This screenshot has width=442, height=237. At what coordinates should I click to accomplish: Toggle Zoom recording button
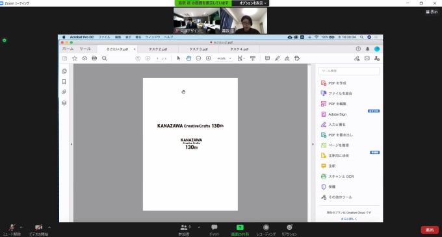click(x=266, y=230)
